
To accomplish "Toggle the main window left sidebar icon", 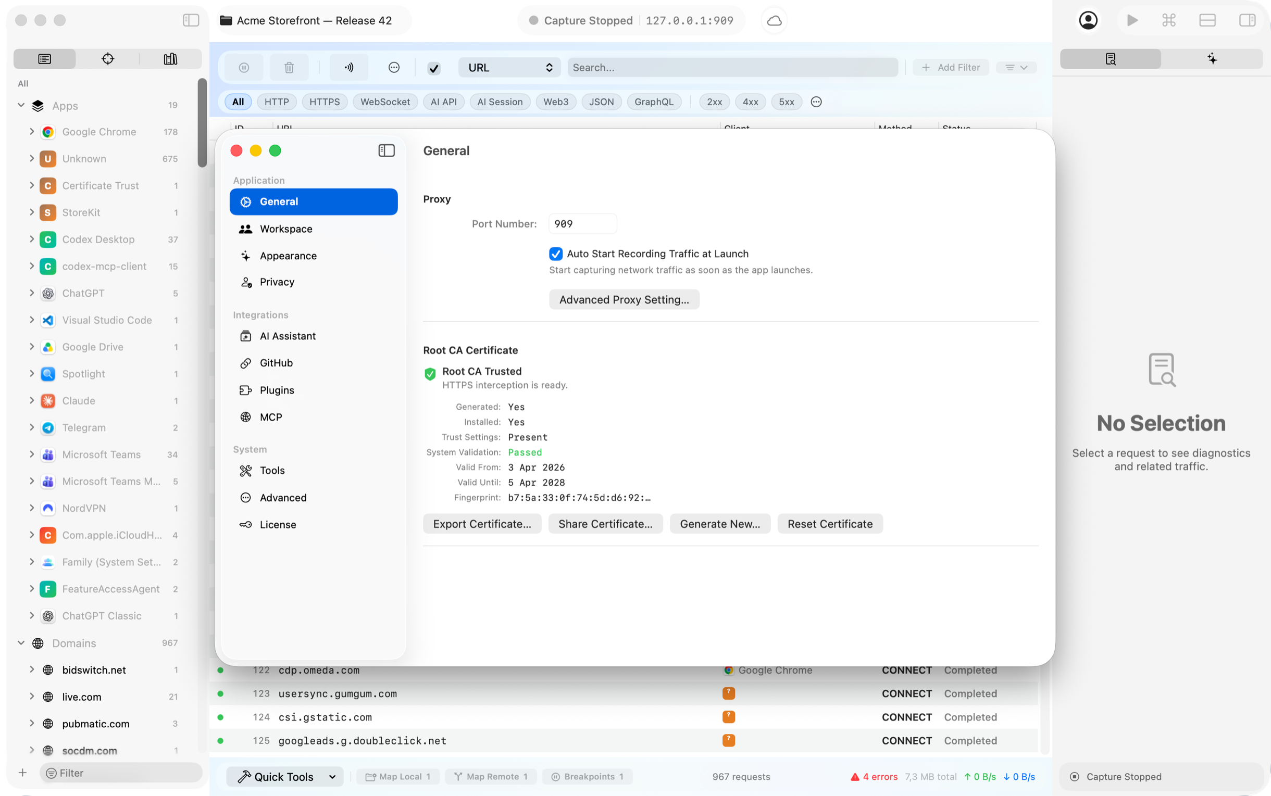I will (191, 20).
